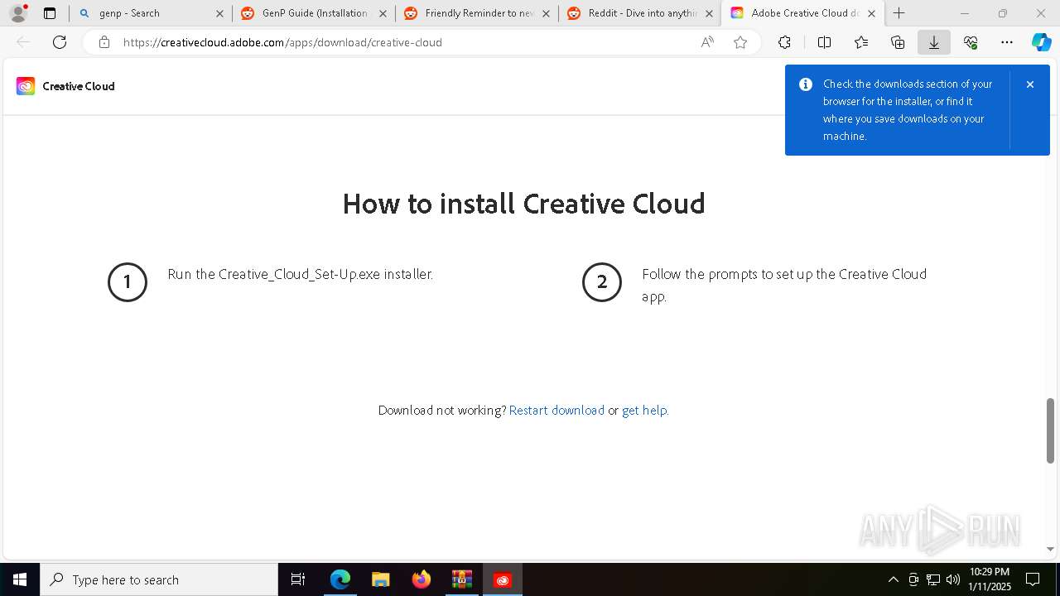Open File Explorer from the taskbar
Image resolution: width=1060 pixels, height=596 pixels.
point(380,579)
